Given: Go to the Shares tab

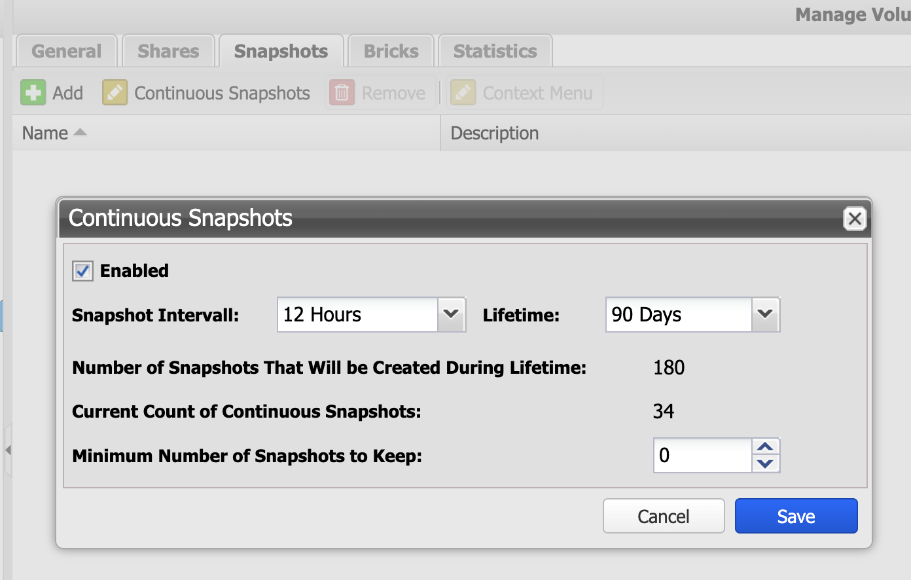Looking at the screenshot, I should (168, 51).
